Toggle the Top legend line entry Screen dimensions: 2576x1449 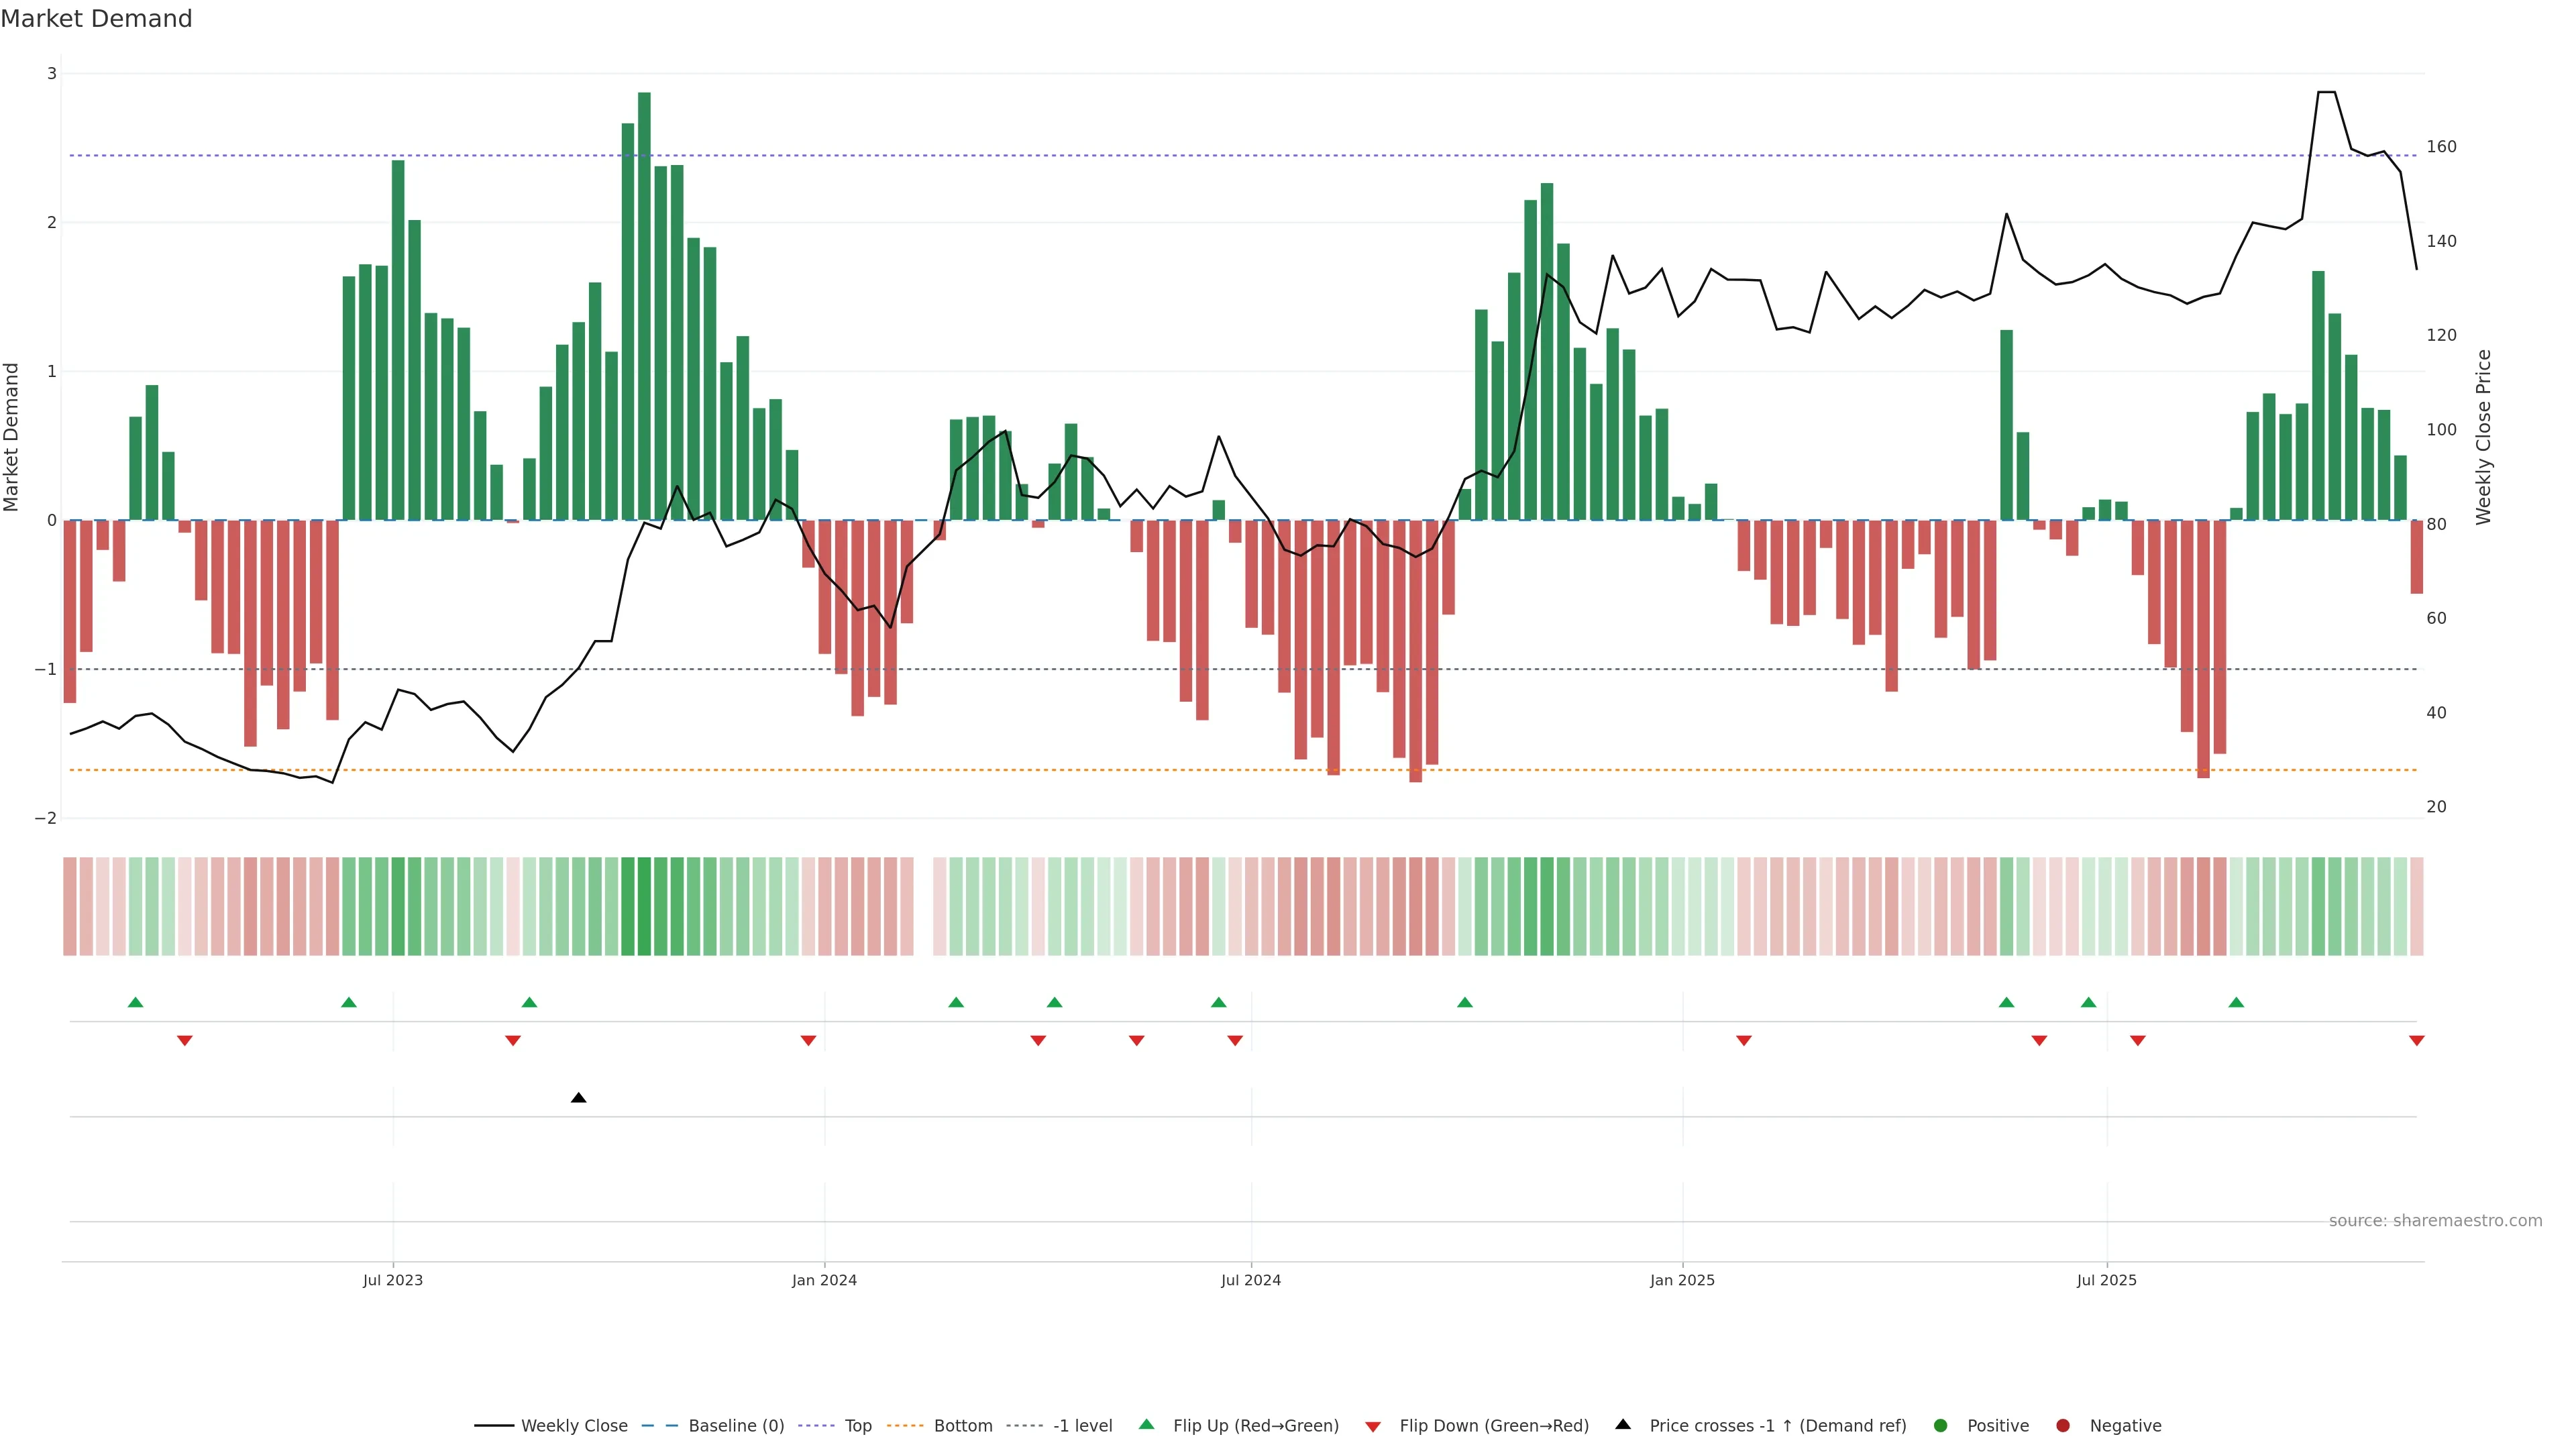coord(857,1425)
